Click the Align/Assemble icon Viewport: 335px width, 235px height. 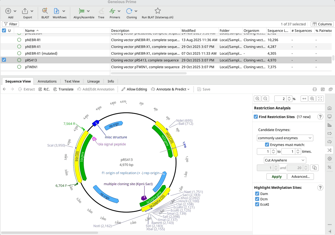click(x=82, y=11)
